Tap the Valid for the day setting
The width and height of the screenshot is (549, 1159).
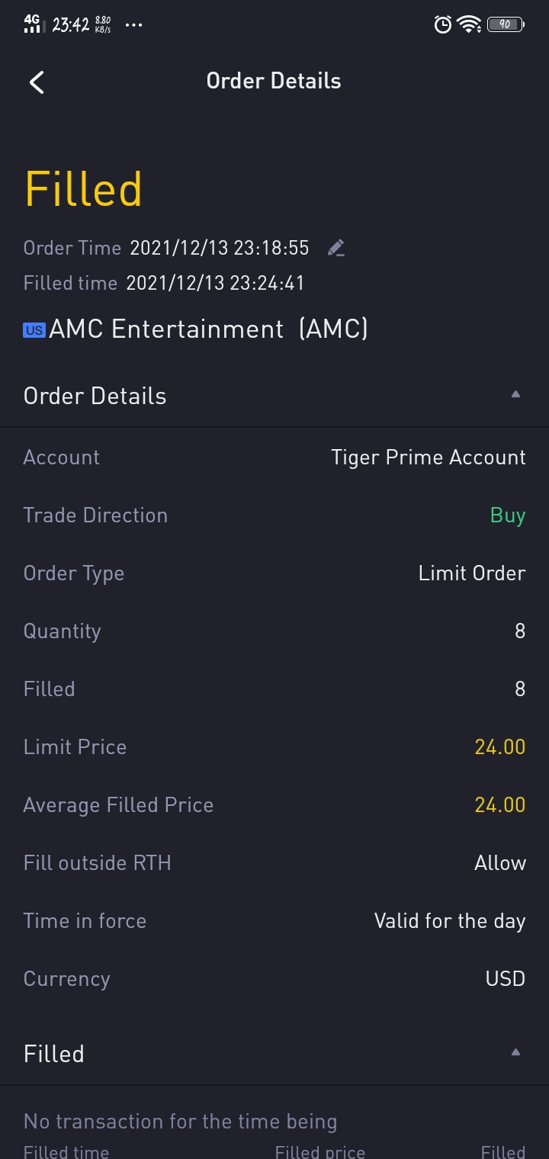coord(450,921)
